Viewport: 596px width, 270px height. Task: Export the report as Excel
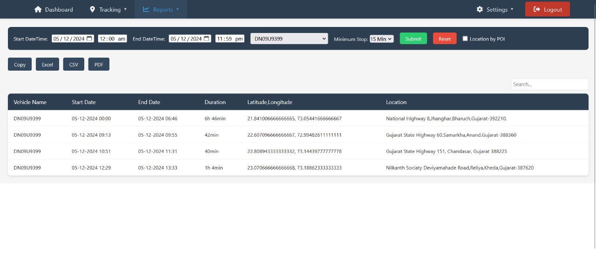pyautogui.click(x=47, y=64)
